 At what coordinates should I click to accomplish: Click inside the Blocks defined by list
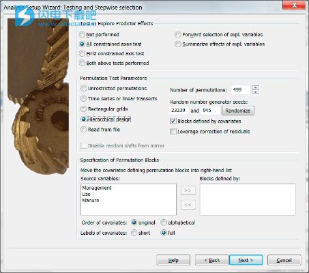(x=248, y=199)
